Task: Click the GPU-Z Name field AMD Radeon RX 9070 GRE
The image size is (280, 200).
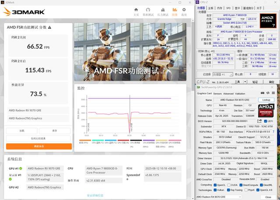Action: pos(234,100)
